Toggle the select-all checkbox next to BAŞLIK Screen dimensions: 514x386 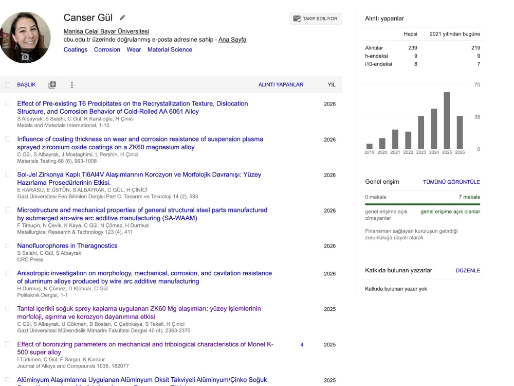coord(8,85)
